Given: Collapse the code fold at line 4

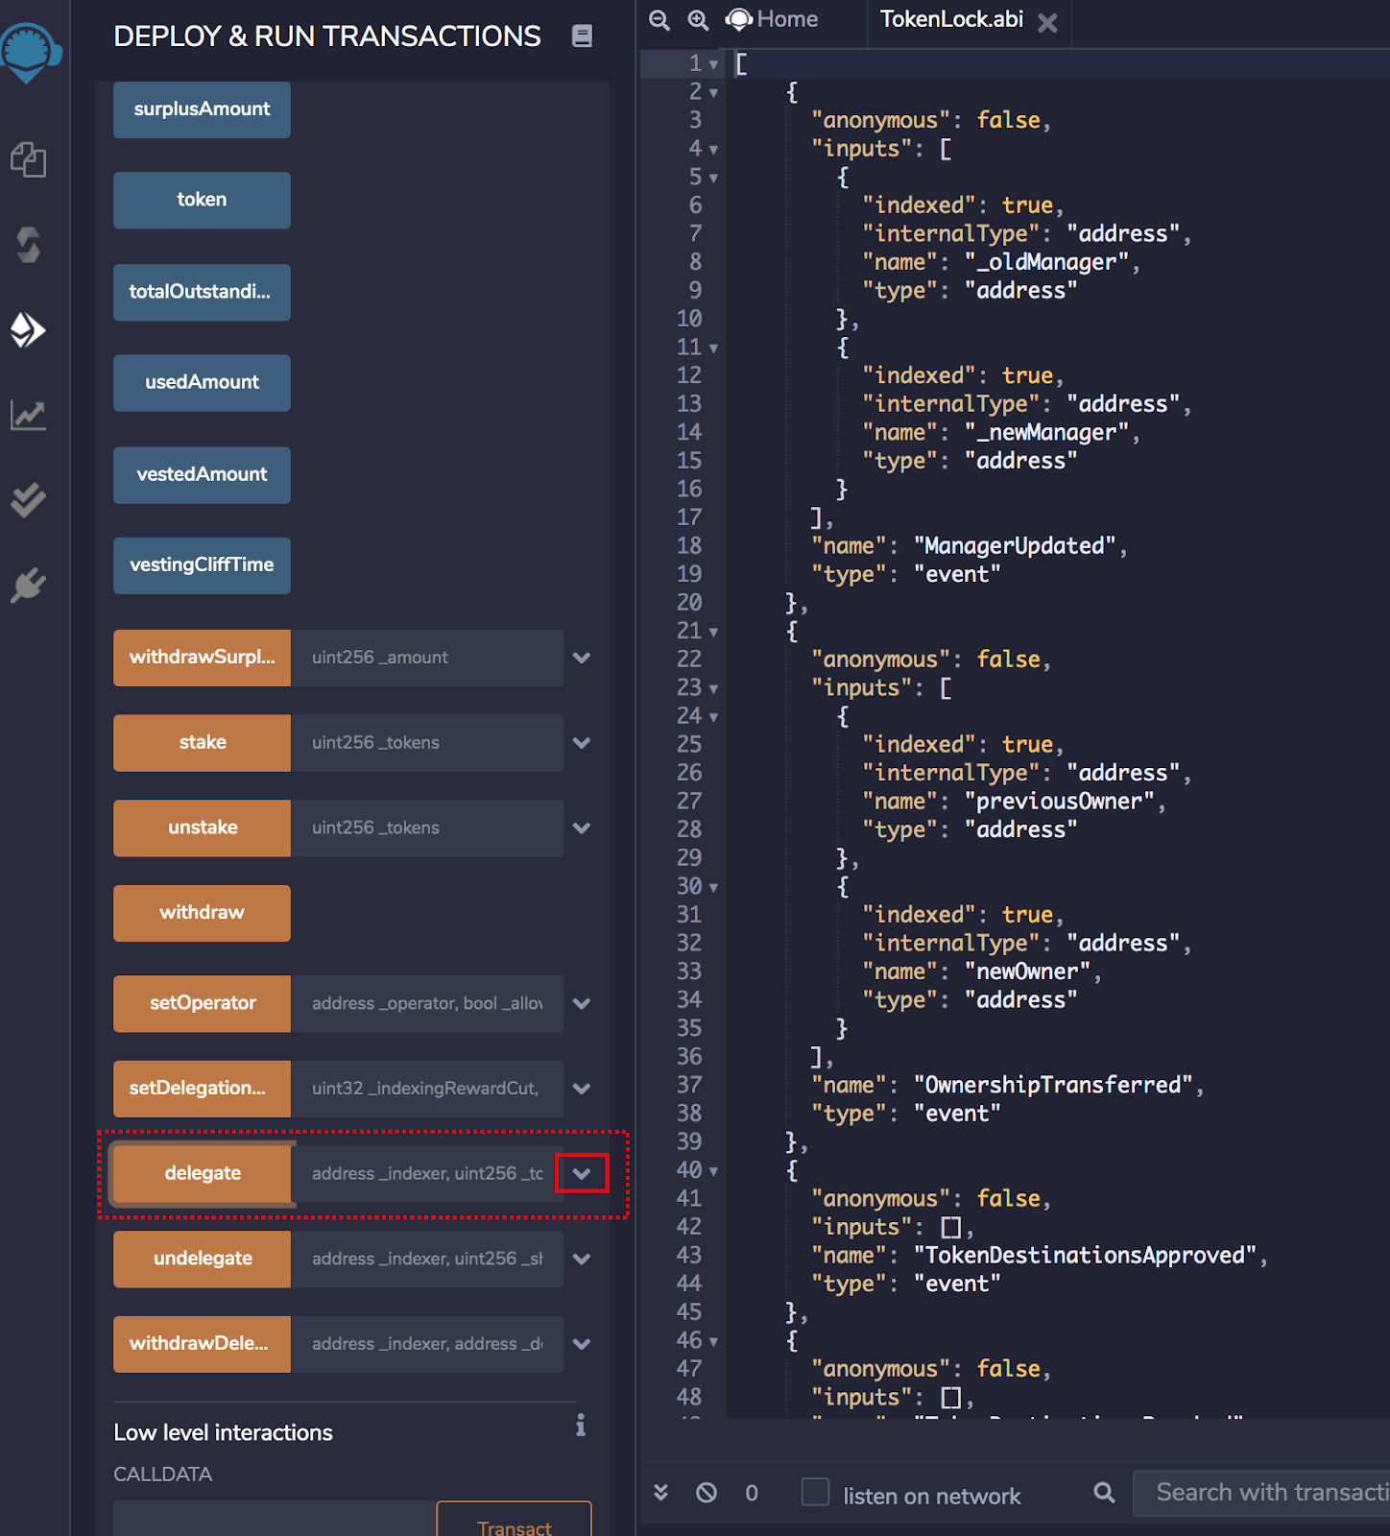Looking at the screenshot, I should tap(713, 150).
